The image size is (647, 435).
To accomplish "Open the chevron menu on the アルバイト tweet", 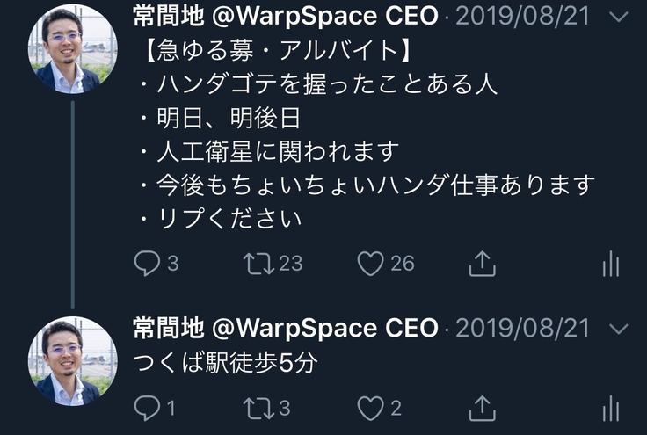I will coord(619,18).
